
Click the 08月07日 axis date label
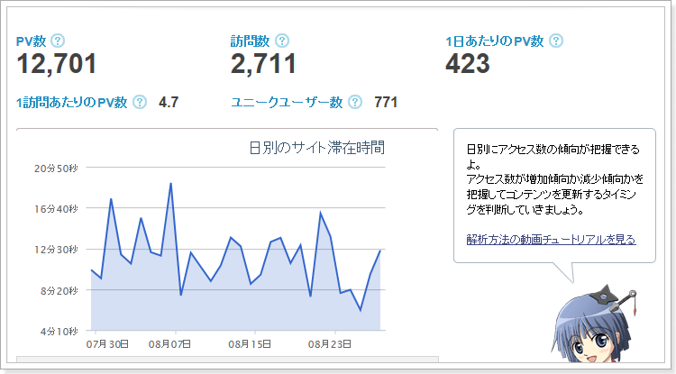click(x=169, y=344)
